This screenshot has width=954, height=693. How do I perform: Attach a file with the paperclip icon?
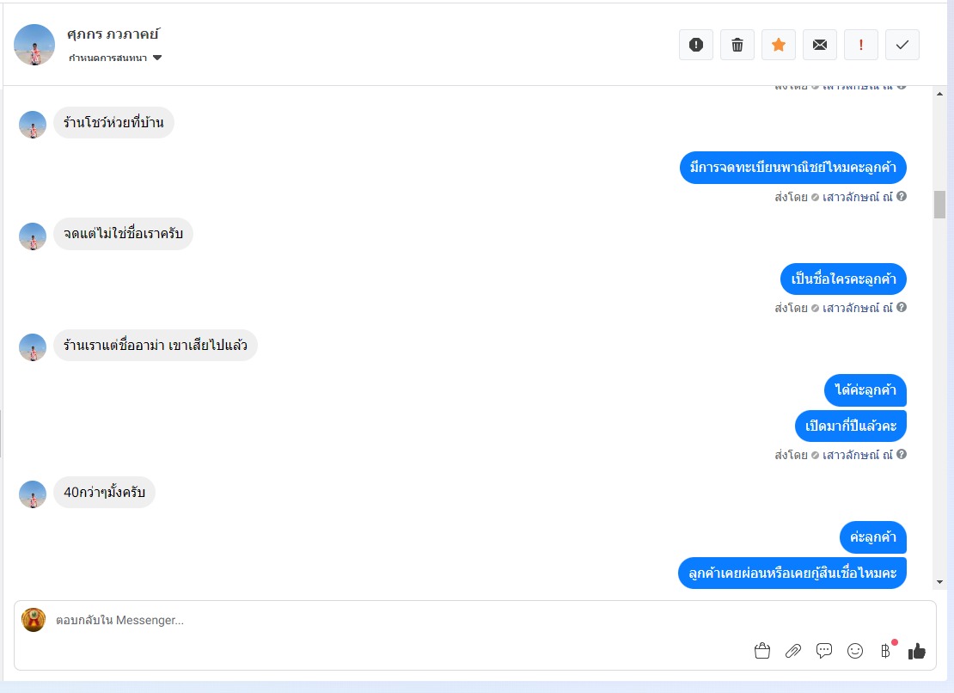click(x=793, y=651)
